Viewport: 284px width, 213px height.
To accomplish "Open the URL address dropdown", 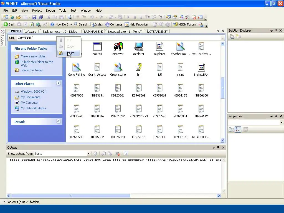I will click(x=222, y=38).
